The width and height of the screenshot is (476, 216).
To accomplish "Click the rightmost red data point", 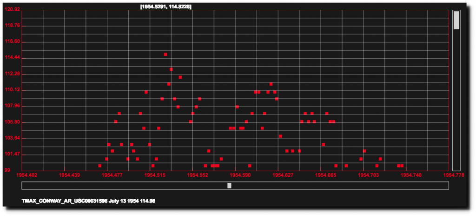I will (402, 166).
